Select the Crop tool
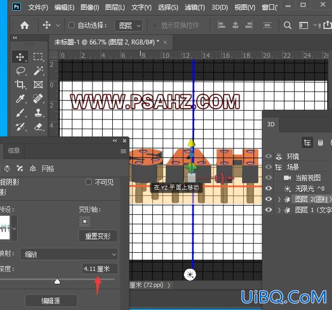Viewport: 332px width, 310px height. (x=20, y=85)
